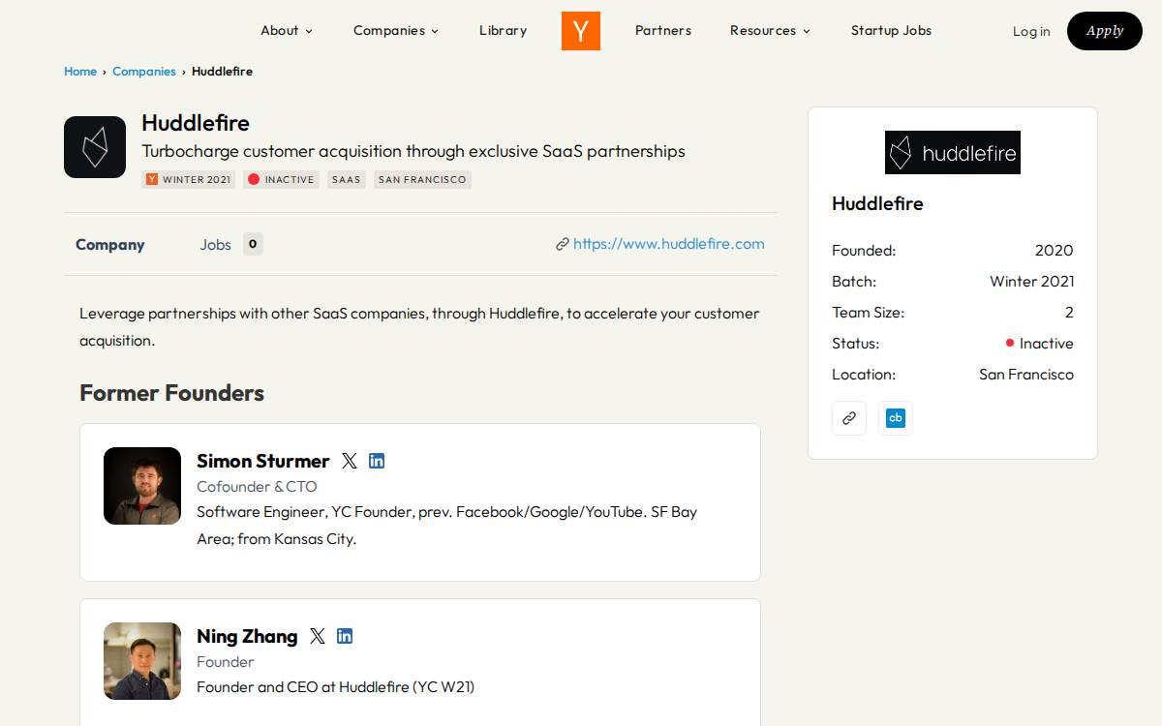
Task: Click the sidebar Location San Francisco value
Action: click(1026, 375)
